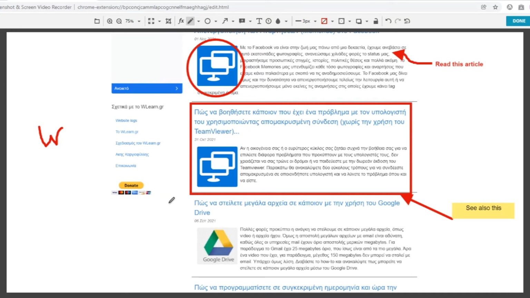Viewport: 530px width, 298px height.
Task: Select the Crop tool
Action: coord(168,21)
